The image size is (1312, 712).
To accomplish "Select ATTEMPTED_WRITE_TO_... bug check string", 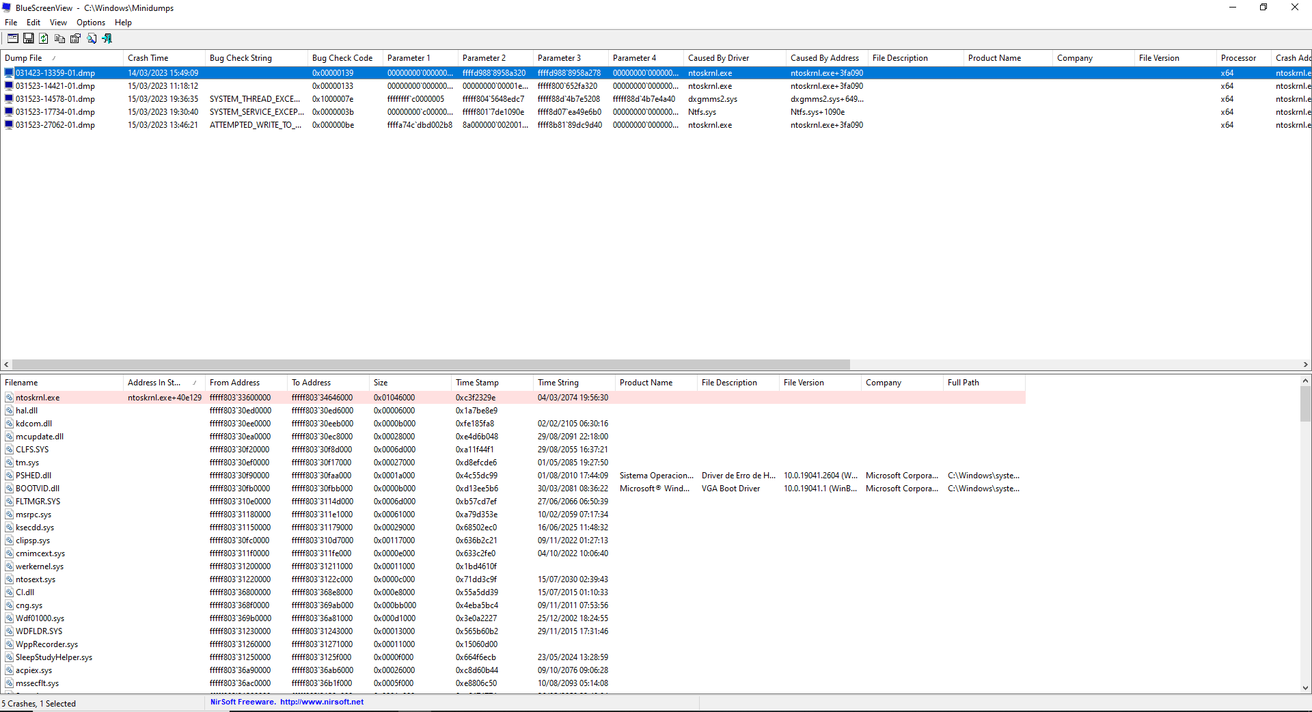I will (x=256, y=125).
